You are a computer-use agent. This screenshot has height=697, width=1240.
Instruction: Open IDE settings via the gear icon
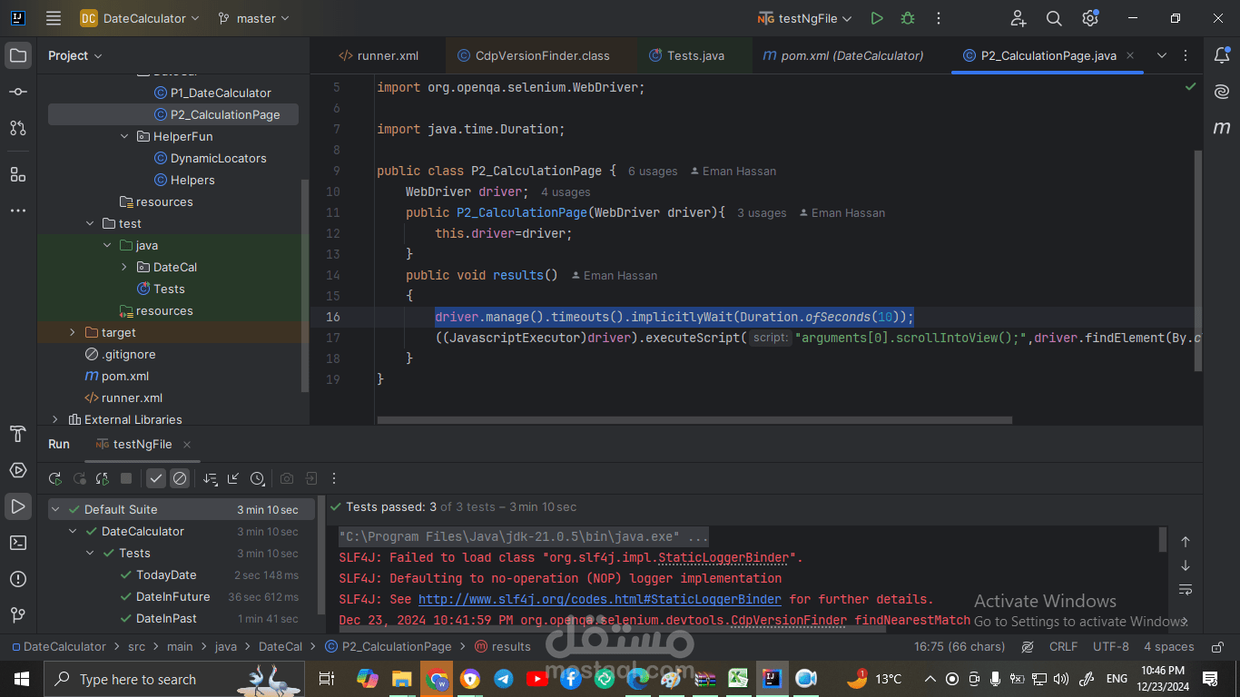[1089, 17]
